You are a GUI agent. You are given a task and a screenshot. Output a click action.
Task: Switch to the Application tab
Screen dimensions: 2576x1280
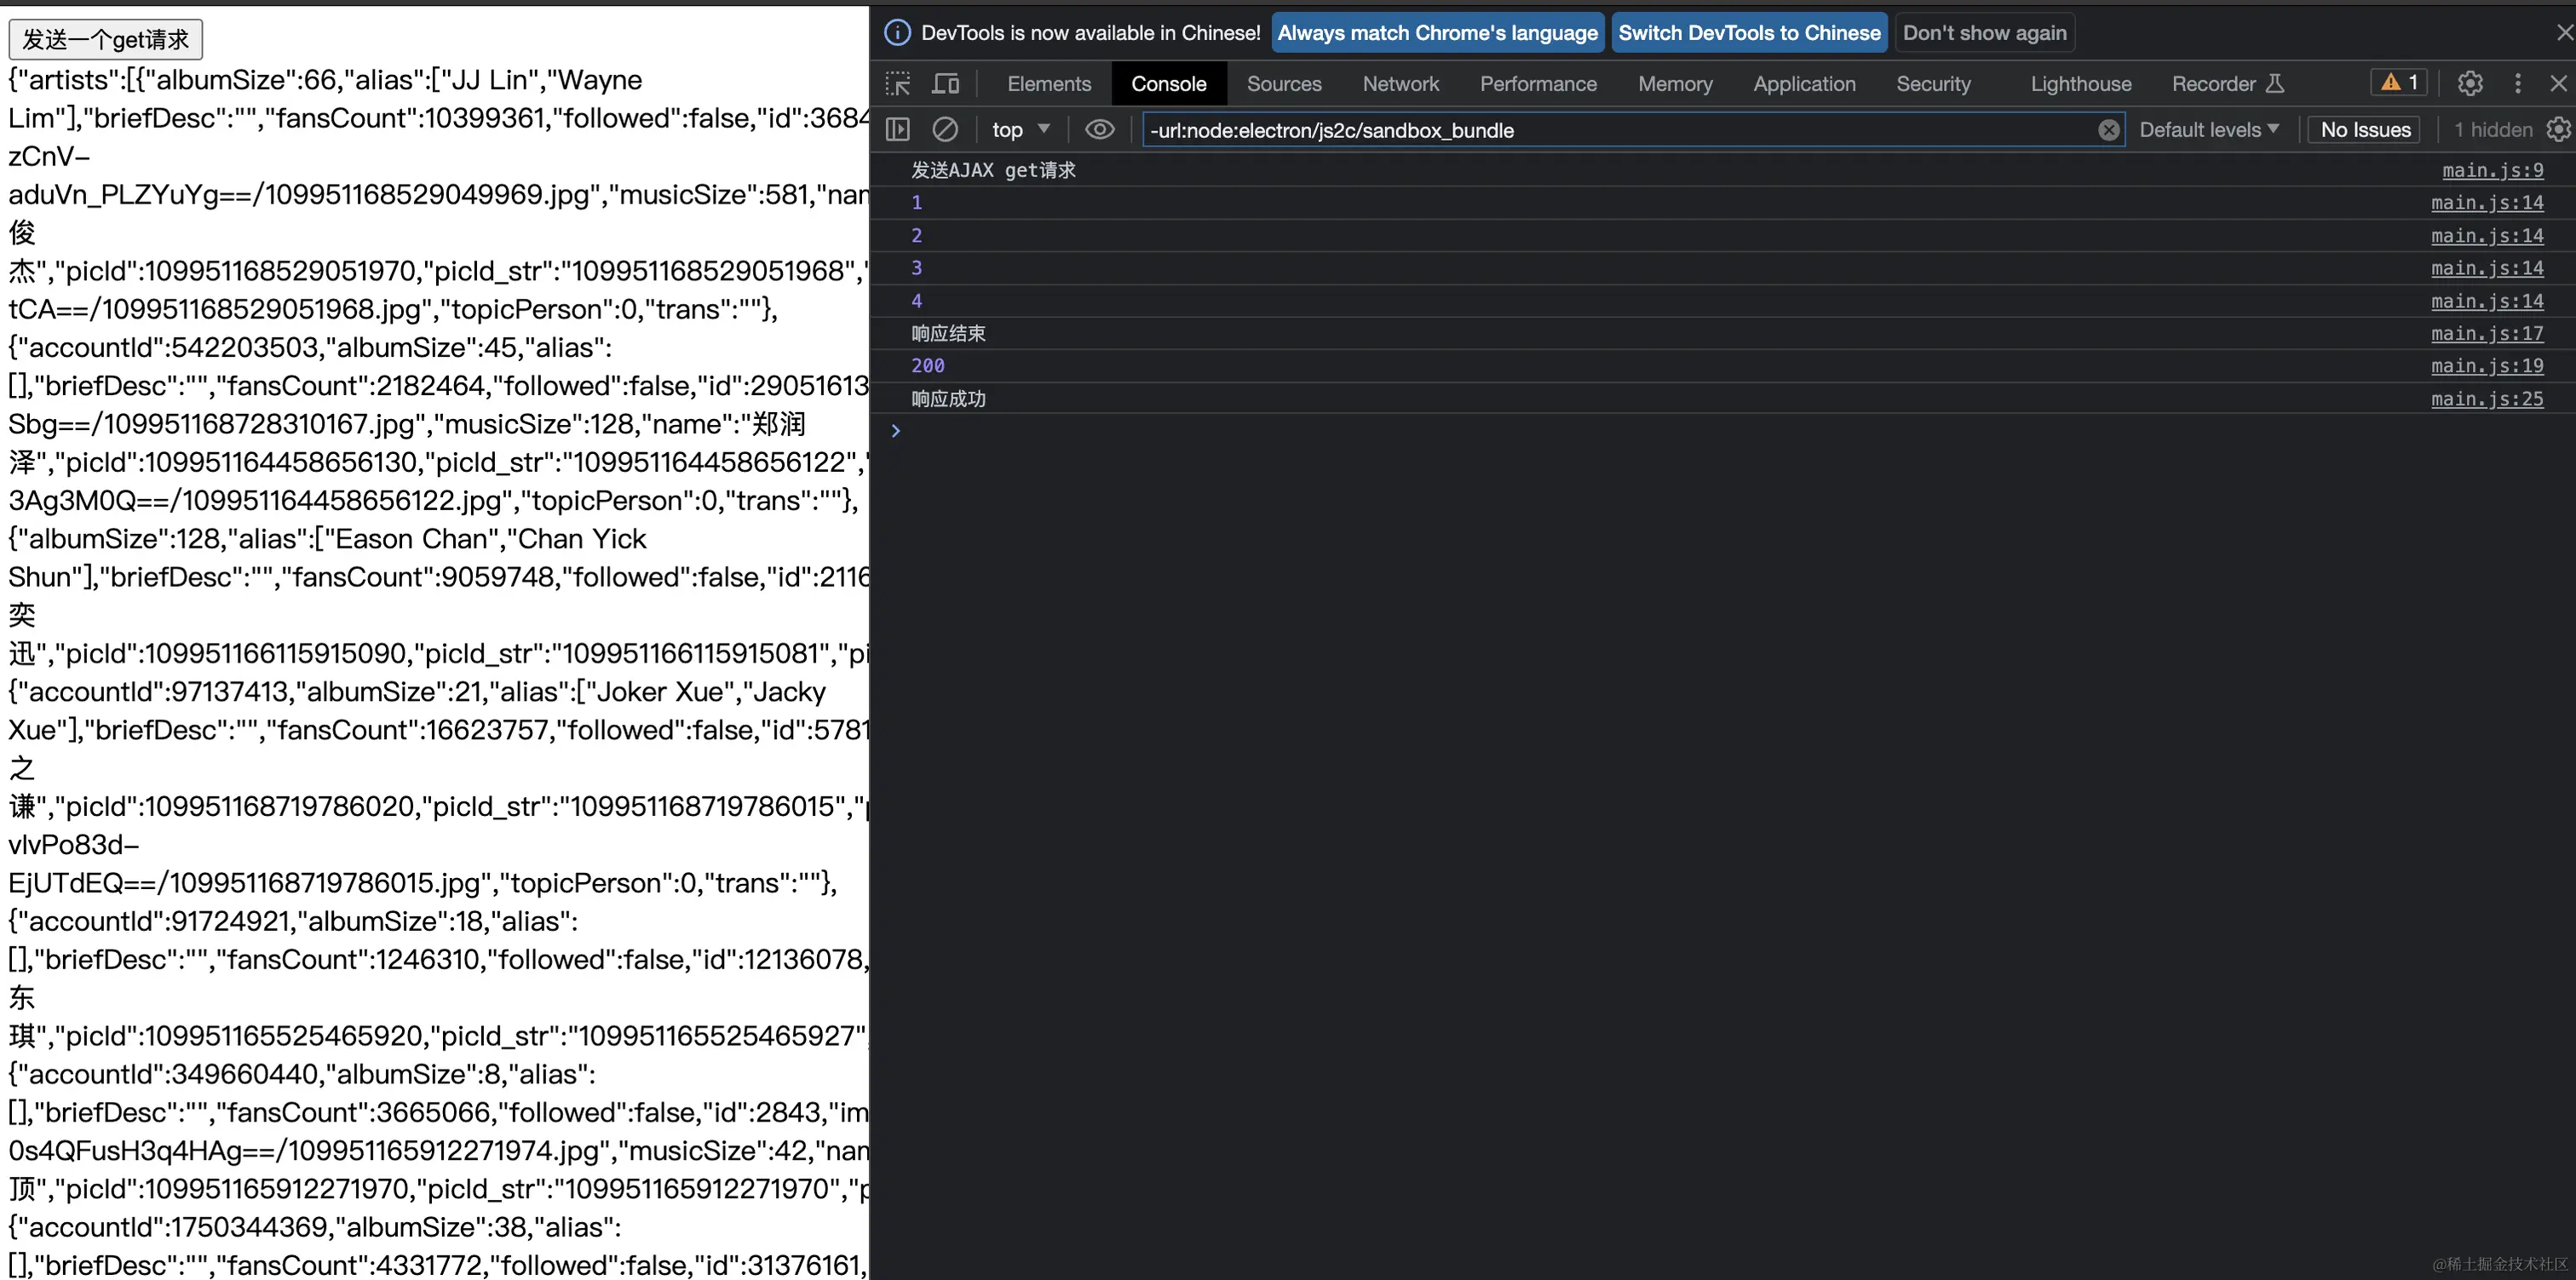pos(1803,84)
